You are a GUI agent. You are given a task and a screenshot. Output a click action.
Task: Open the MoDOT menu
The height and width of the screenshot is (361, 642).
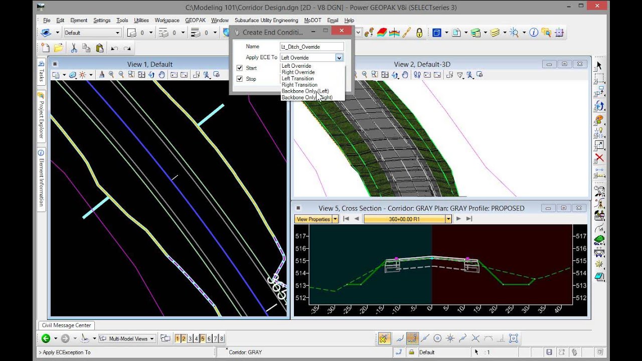tap(312, 21)
